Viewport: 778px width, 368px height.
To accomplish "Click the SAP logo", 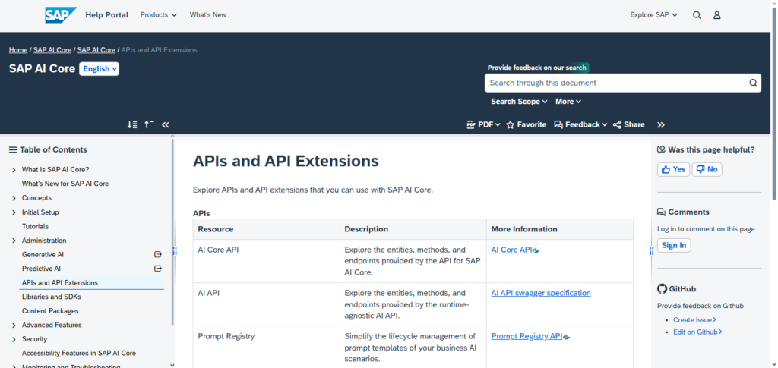I will [x=61, y=15].
